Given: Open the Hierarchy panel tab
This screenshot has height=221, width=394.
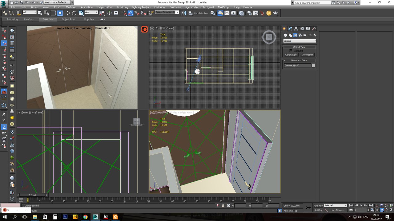Looking at the screenshot, I should pos(296,29).
